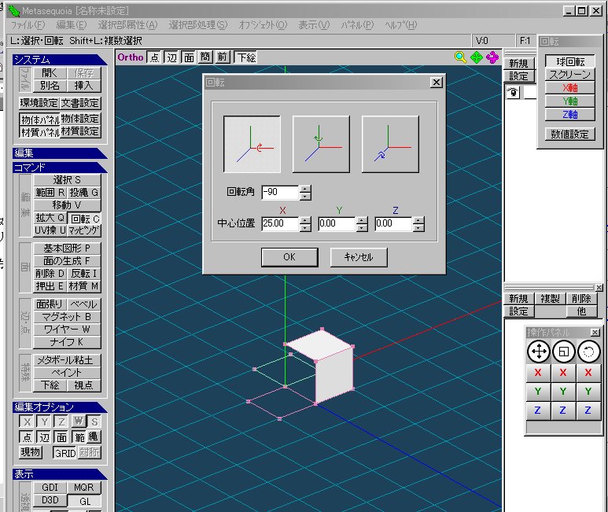Choose ナイフ K command
Image resolution: width=608 pixels, height=512 pixels.
[67, 342]
